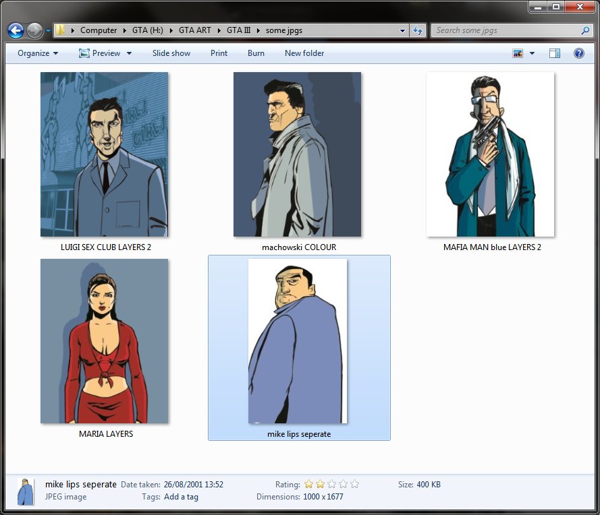Screen dimensions: 600x515
Task: Open the recent pages dropdown arrow
Action: (x=48, y=30)
